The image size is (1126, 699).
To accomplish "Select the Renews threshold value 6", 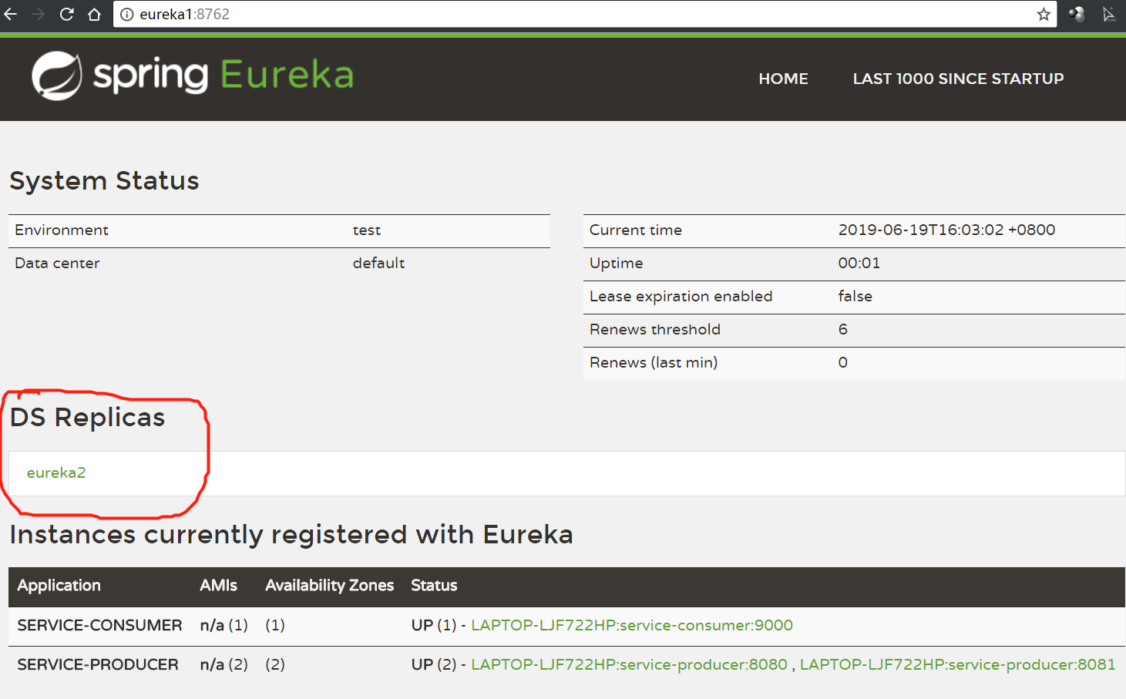I will click(842, 329).
